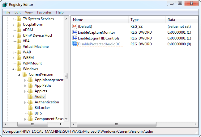
Task: Click the values pane scroll left arrow
Action: coord(74,124)
